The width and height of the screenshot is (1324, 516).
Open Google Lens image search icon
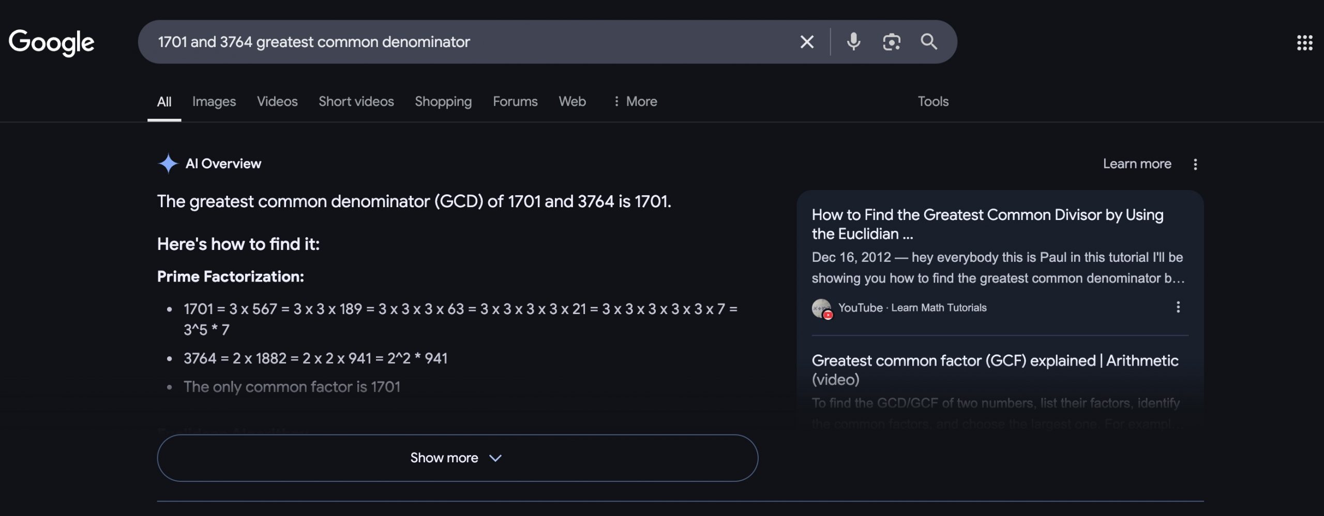[891, 42]
